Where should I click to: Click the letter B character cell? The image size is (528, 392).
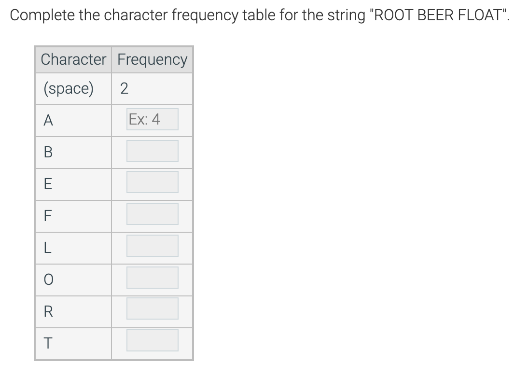[73, 152]
